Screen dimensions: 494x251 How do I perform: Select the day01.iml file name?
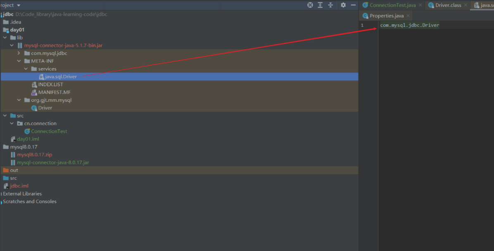click(x=28, y=139)
